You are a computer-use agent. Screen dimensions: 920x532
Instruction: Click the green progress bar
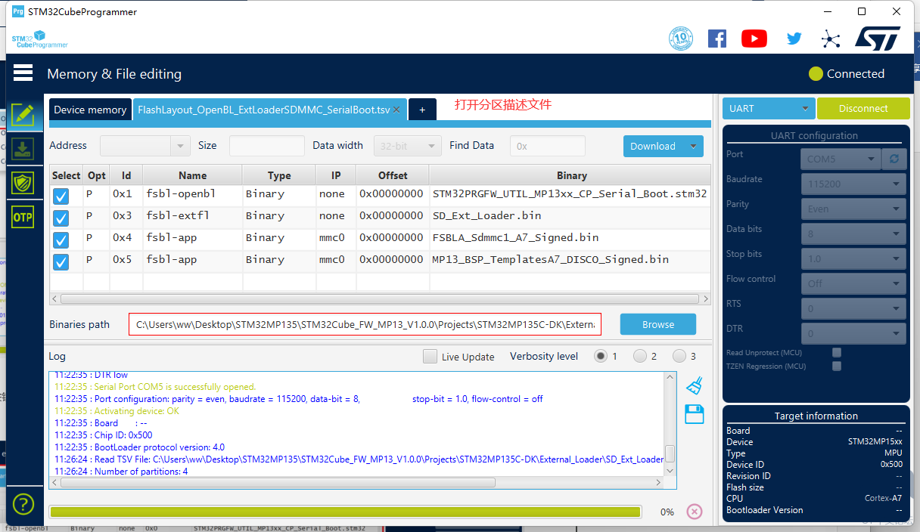345,512
